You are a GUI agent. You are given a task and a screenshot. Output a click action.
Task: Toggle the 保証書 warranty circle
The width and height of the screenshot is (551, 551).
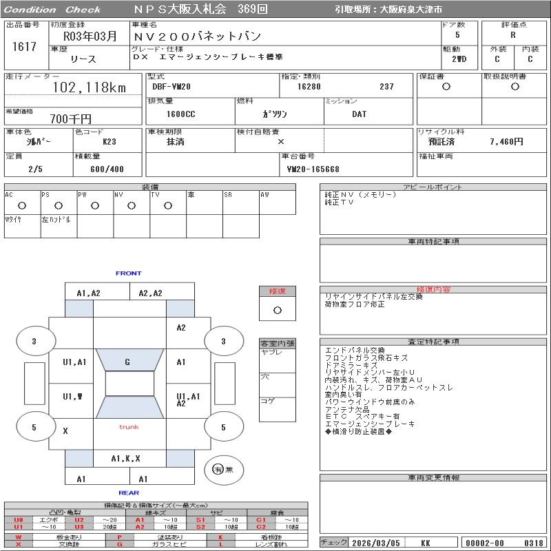coord(446,87)
